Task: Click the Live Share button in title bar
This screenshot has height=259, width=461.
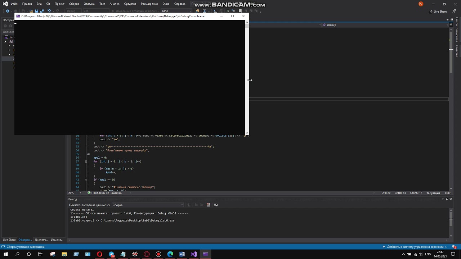Action: 438,12
